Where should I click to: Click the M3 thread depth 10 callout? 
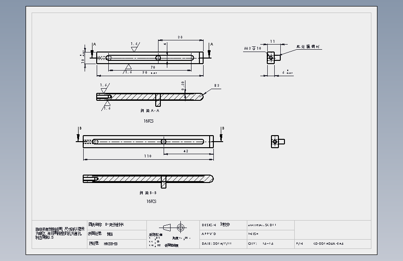pos(252,48)
